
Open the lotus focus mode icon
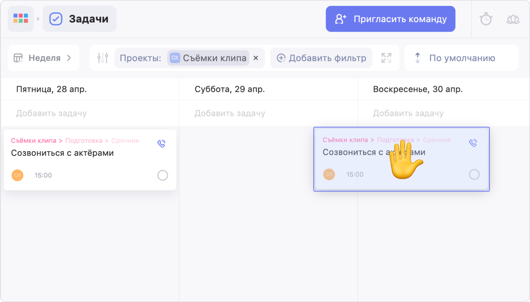coord(513,19)
